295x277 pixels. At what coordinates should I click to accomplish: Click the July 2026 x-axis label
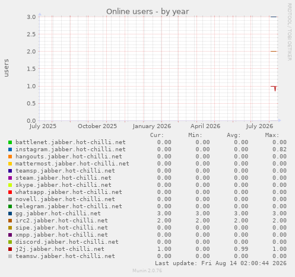(x=259, y=126)
